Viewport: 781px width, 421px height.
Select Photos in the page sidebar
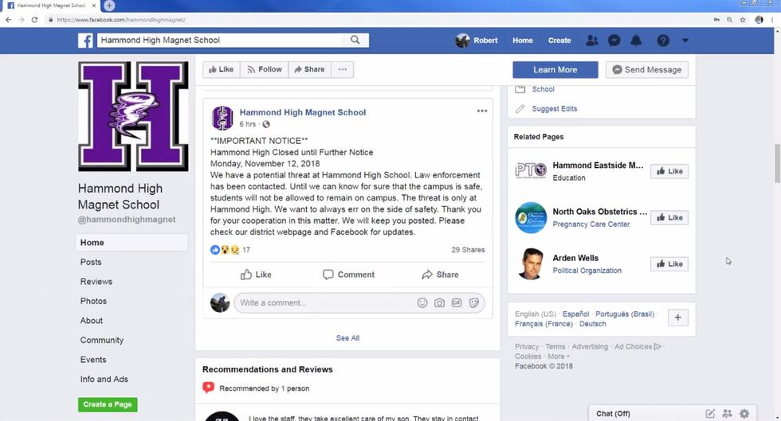pos(93,301)
